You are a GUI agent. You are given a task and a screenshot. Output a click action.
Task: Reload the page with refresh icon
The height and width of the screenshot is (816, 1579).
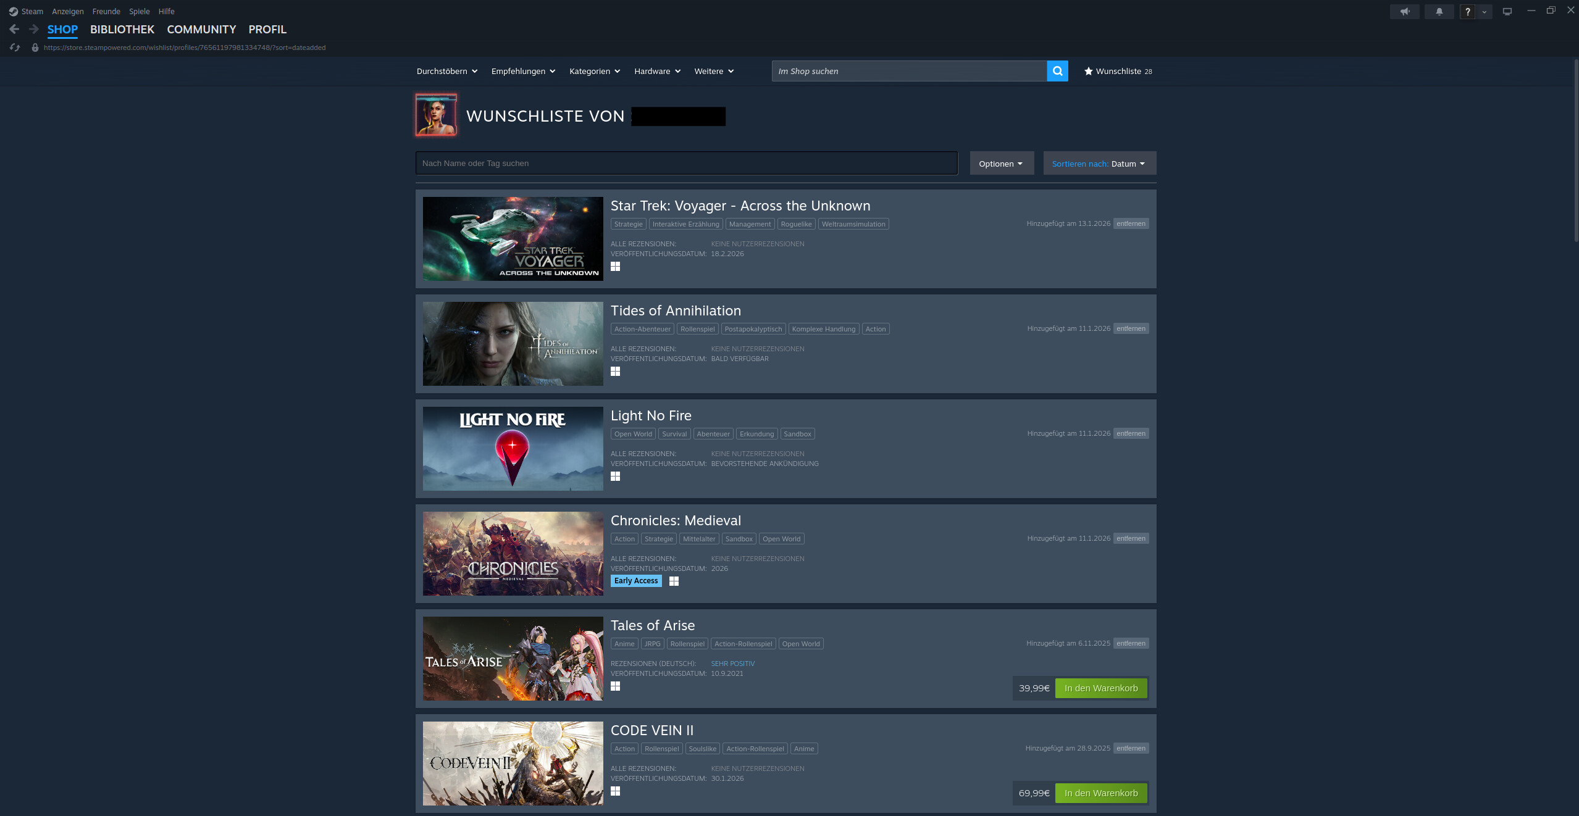15,48
